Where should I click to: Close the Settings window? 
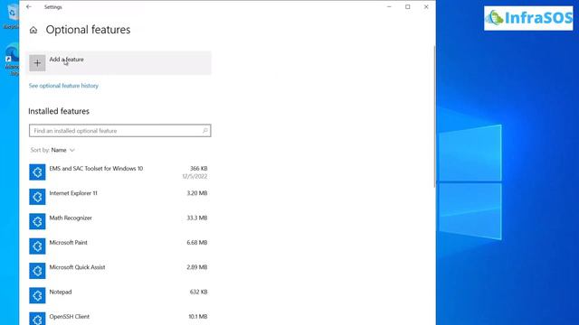[x=426, y=7]
